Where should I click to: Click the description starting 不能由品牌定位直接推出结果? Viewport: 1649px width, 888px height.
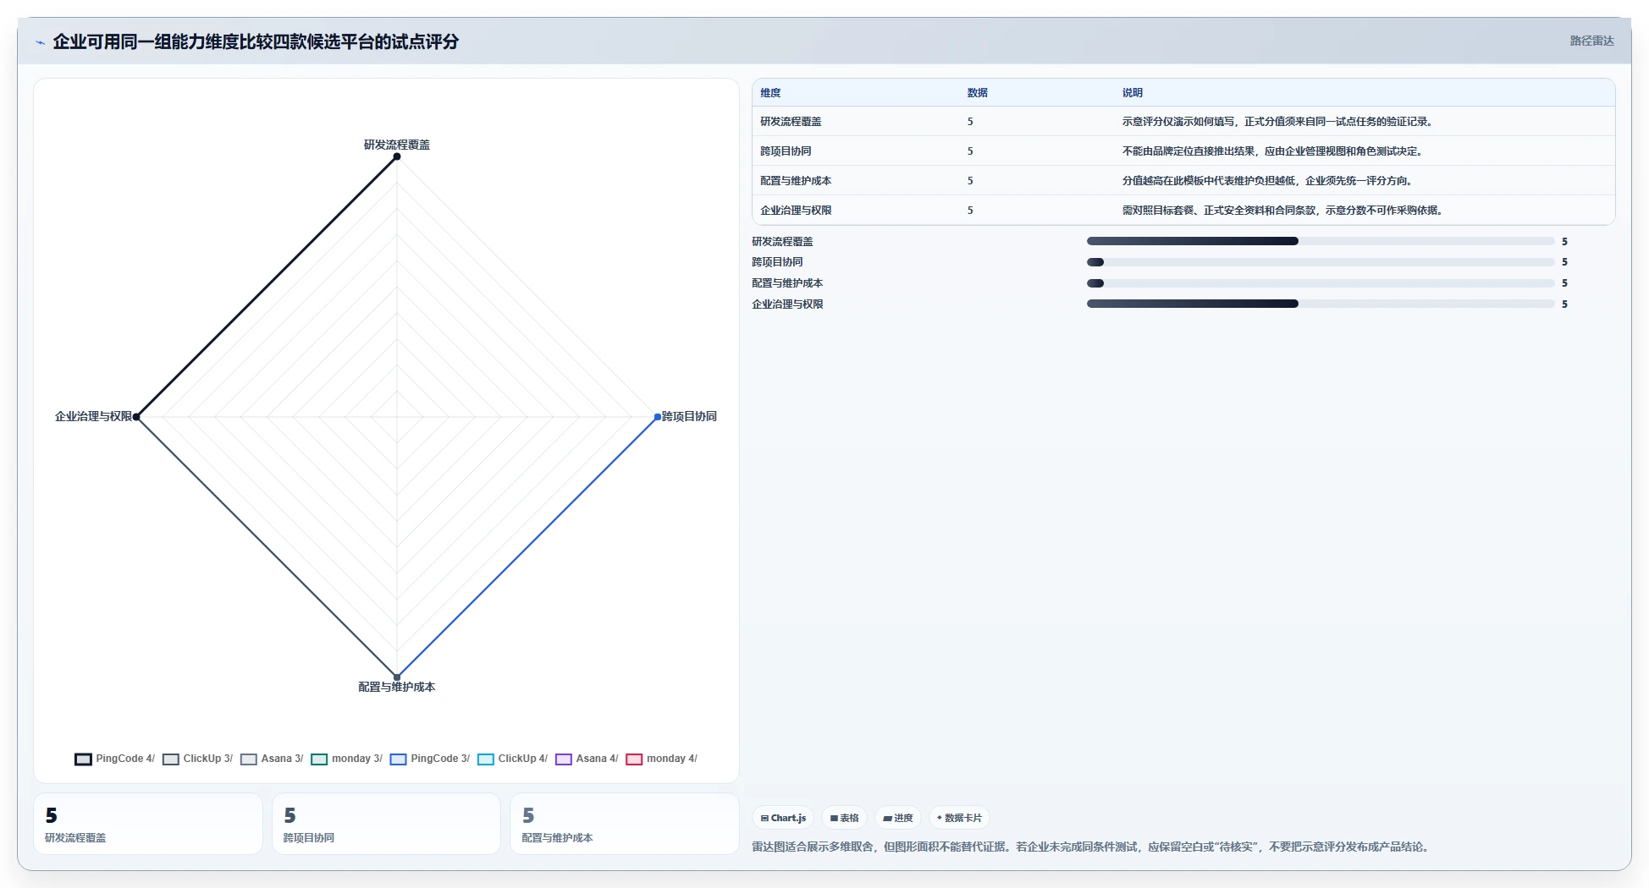(1274, 151)
